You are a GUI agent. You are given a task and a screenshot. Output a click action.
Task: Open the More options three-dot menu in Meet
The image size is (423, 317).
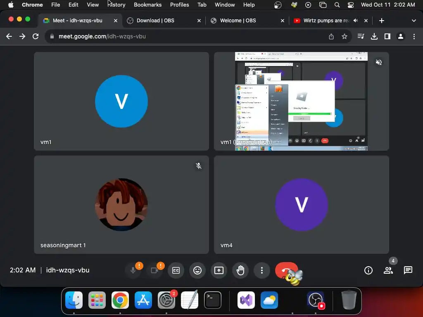click(x=261, y=270)
